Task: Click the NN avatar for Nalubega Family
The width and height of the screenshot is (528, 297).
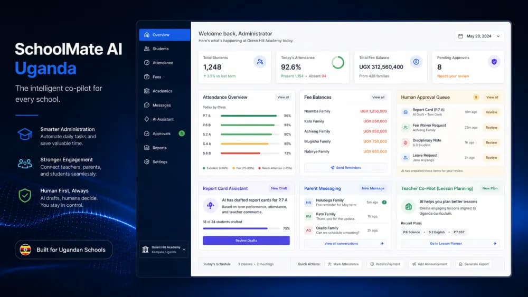Action: tap(308, 203)
